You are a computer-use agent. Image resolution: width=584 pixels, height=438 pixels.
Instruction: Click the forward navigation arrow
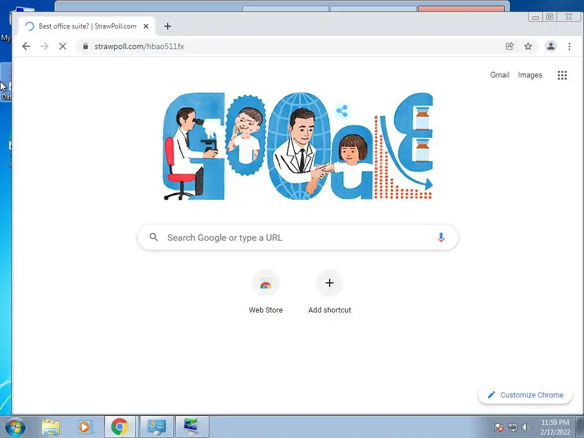coord(44,46)
